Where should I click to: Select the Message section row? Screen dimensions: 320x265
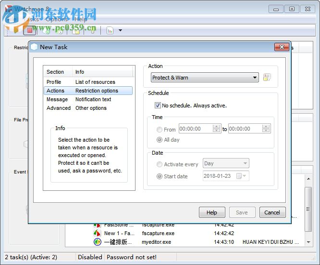88,99
